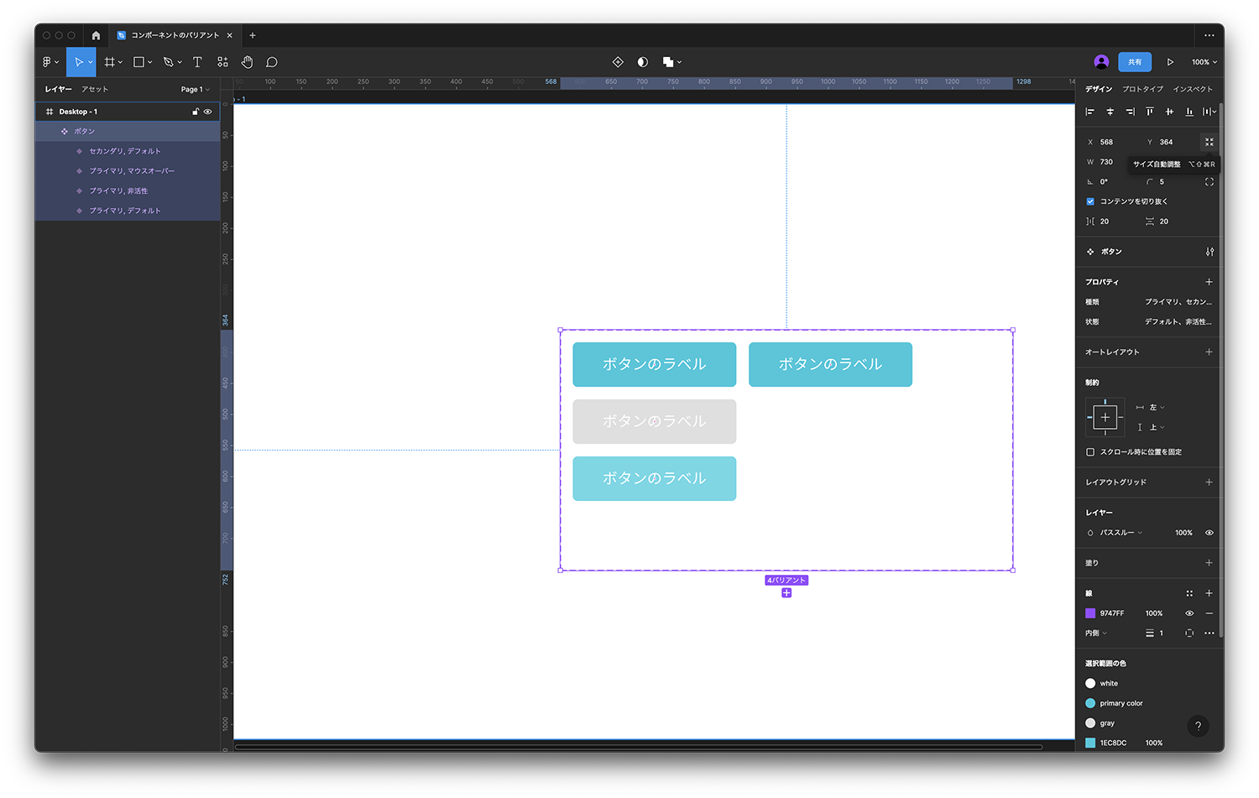This screenshot has width=1259, height=798.
Task: Open the distribute spacing dropdown
Action: [x=1209, y=112]
